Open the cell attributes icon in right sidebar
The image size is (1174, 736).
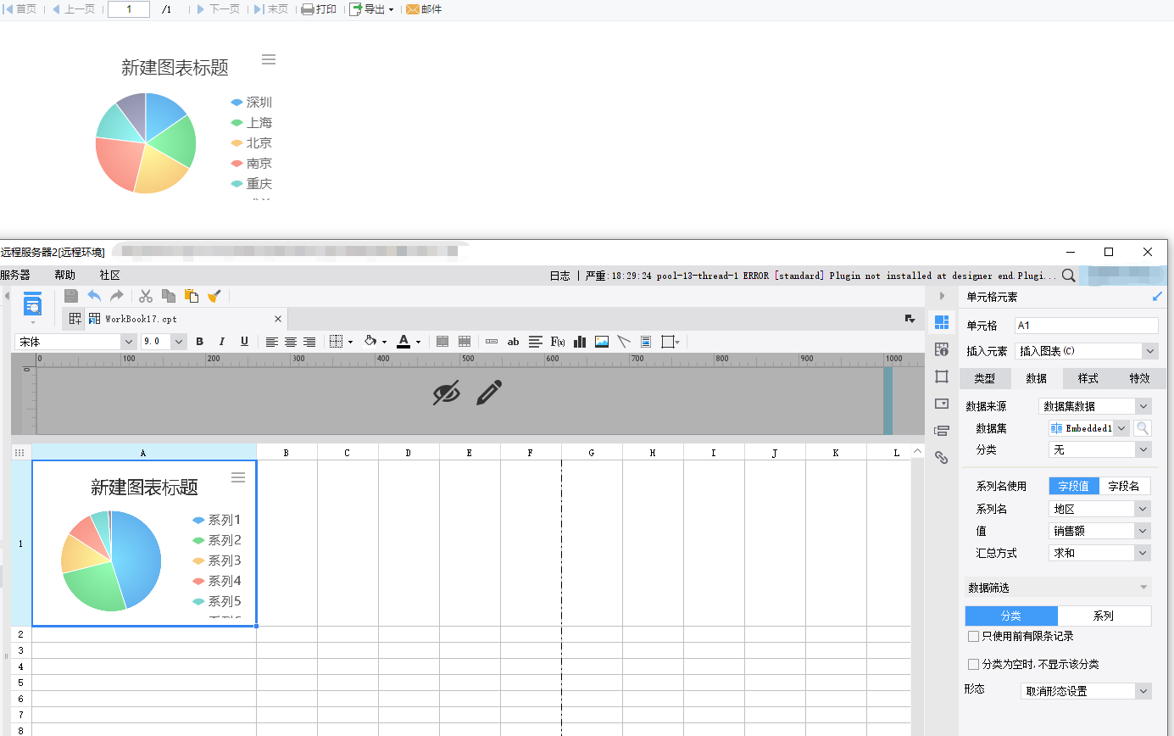point(942,349)
